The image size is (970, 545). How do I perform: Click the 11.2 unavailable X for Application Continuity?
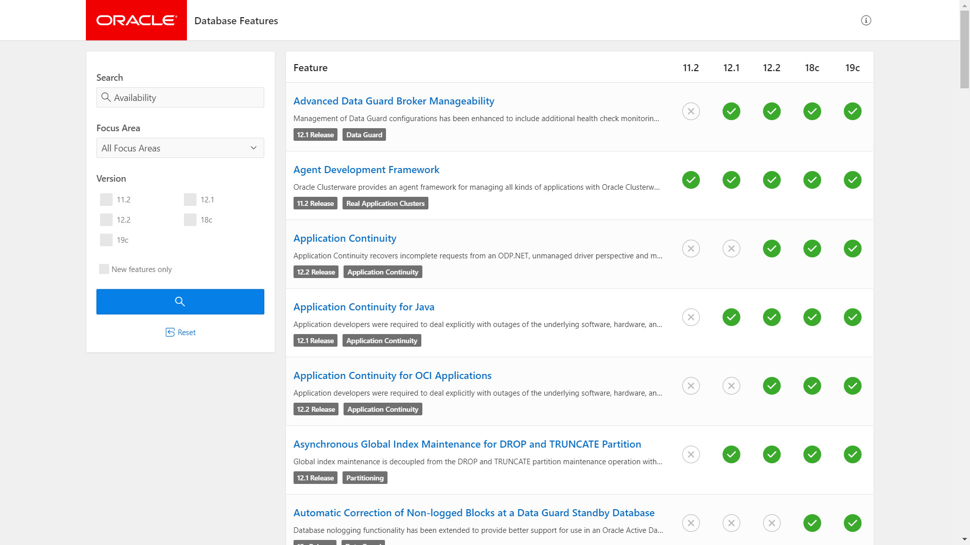pyautogui.click(x=691, y=249)
